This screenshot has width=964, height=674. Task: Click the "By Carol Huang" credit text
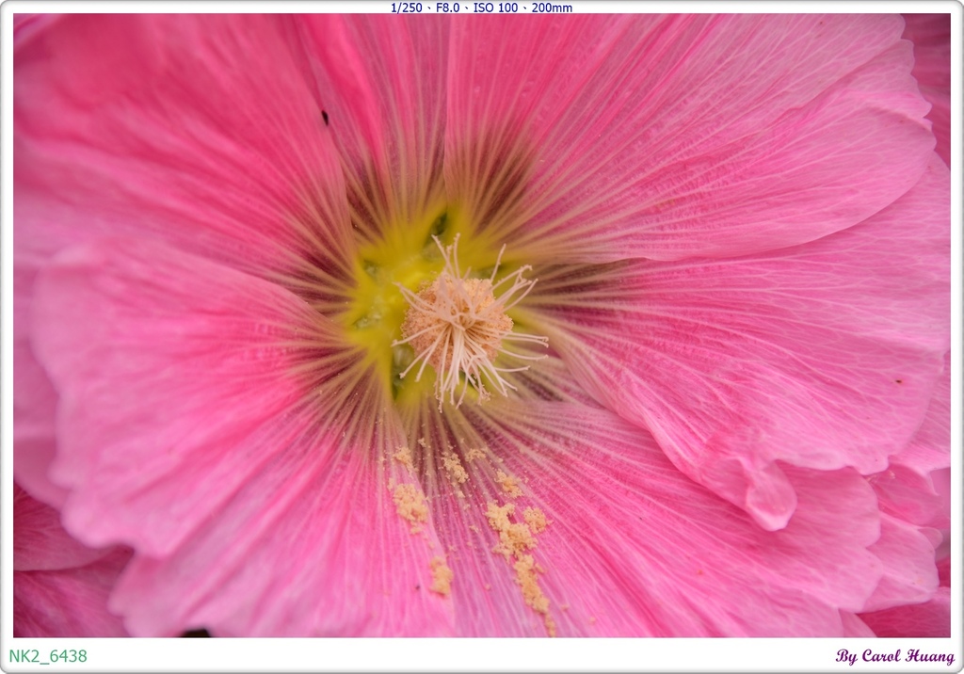(x=894, y=656)
